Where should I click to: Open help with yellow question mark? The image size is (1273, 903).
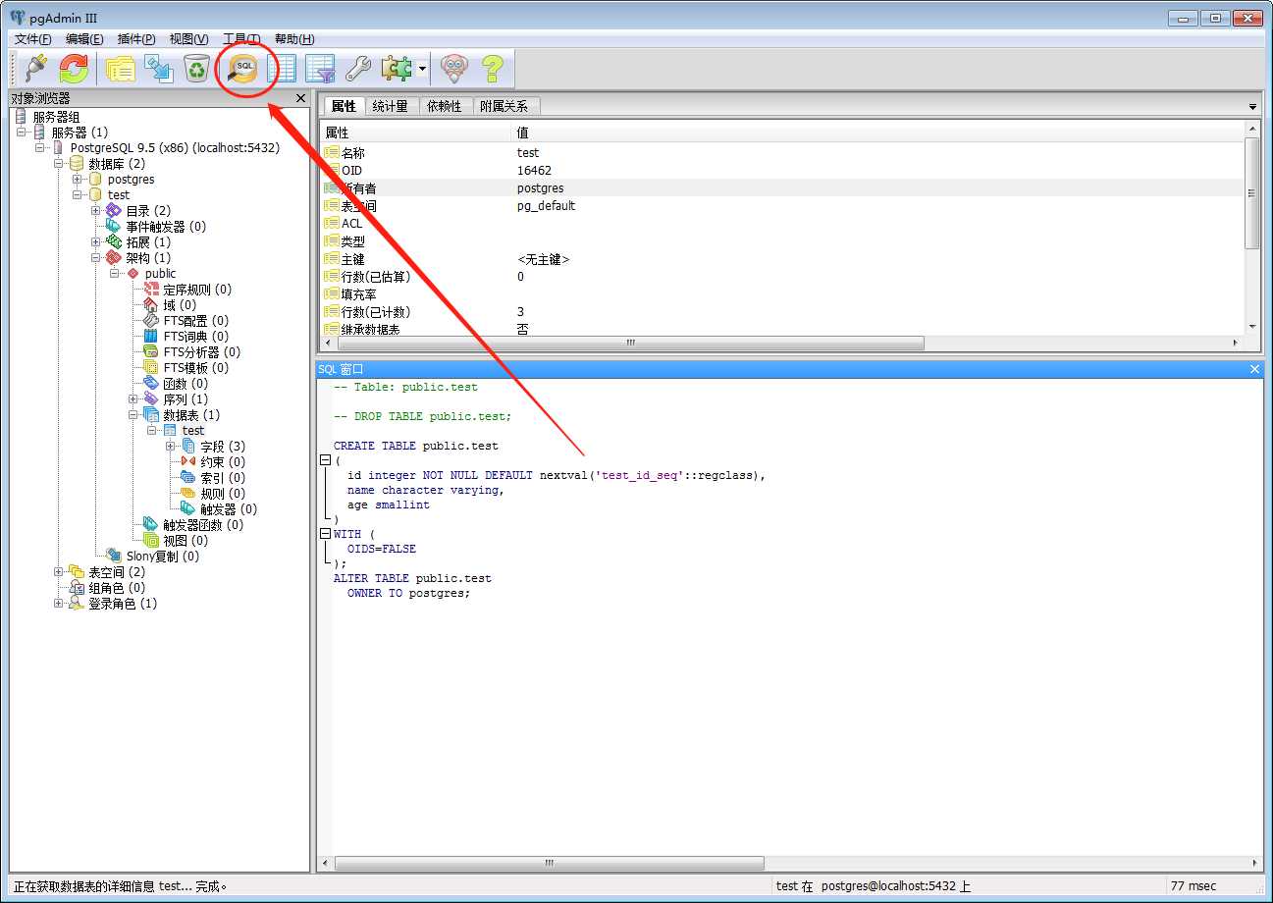click(492, 68)
